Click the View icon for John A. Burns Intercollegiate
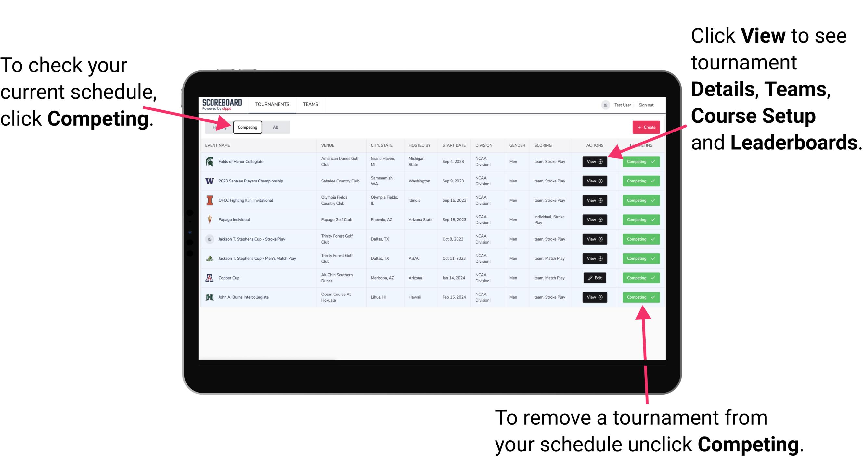863x464 pixels. 594,297
